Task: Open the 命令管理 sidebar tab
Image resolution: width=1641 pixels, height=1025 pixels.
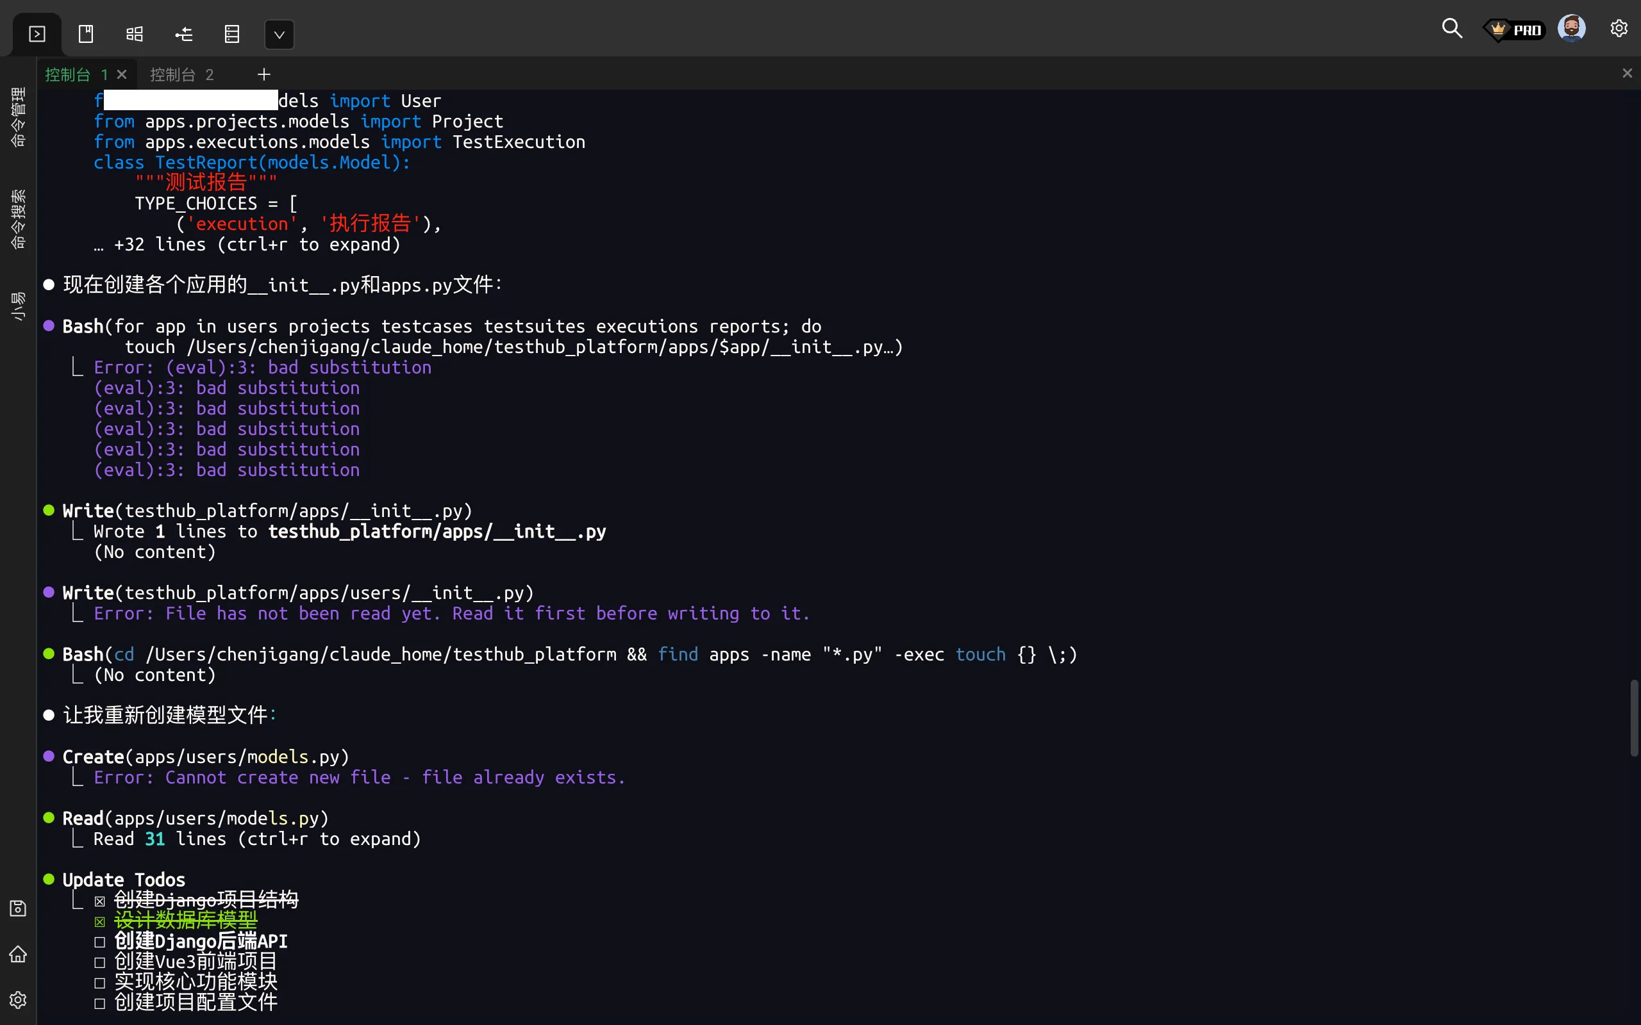Action: [x=19, y=117]
